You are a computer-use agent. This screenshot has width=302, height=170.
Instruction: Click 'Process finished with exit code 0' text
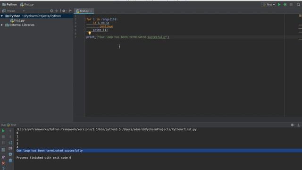coord(44,158)
